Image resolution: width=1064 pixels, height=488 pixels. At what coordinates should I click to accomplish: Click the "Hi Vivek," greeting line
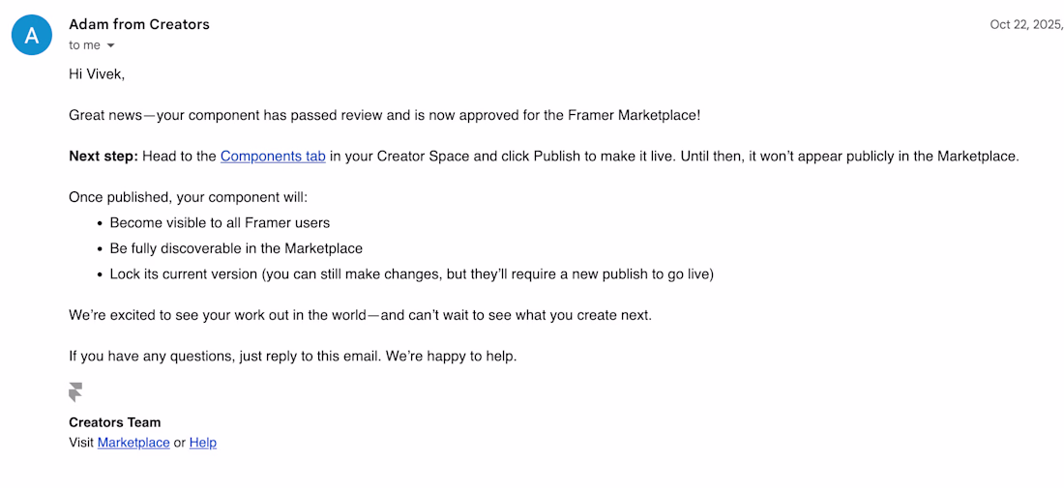(x=97, y=73)
